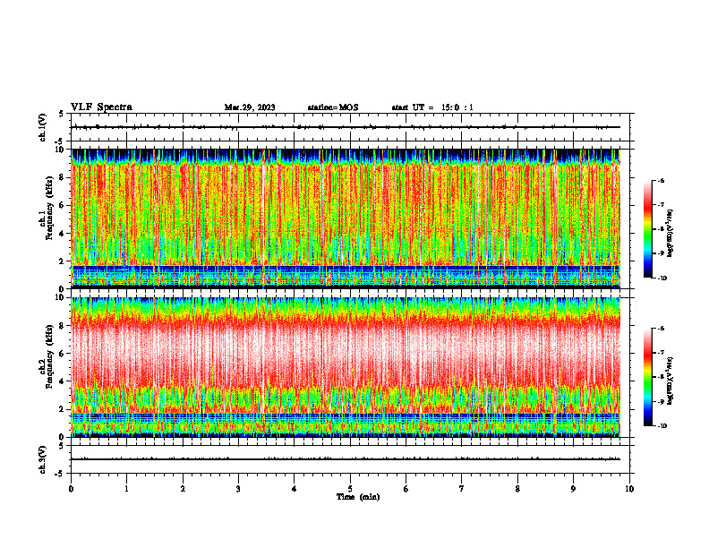
Task: Click the ch.2 "Frequency (kHz)" axis label
Action: click(49, 356)
